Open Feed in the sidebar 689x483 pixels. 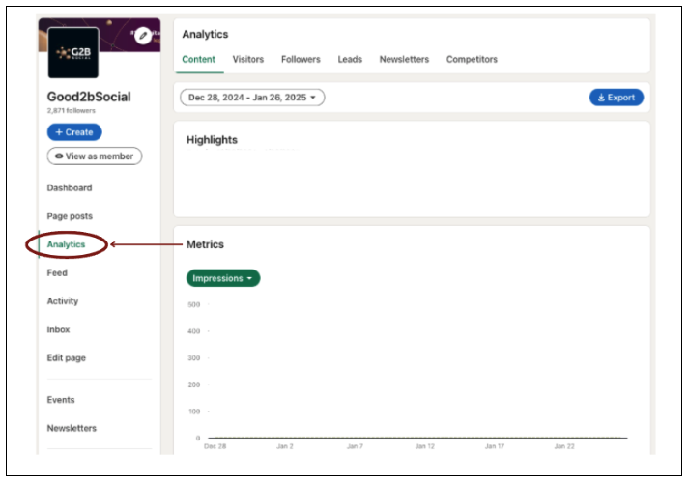pos(57,272)
